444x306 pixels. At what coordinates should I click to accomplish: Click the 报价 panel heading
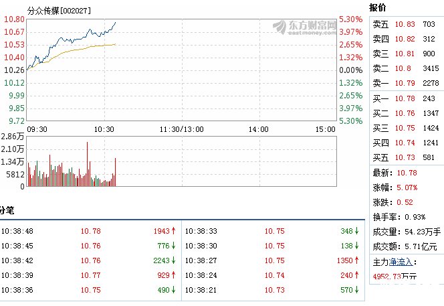[x=377, y=7]
